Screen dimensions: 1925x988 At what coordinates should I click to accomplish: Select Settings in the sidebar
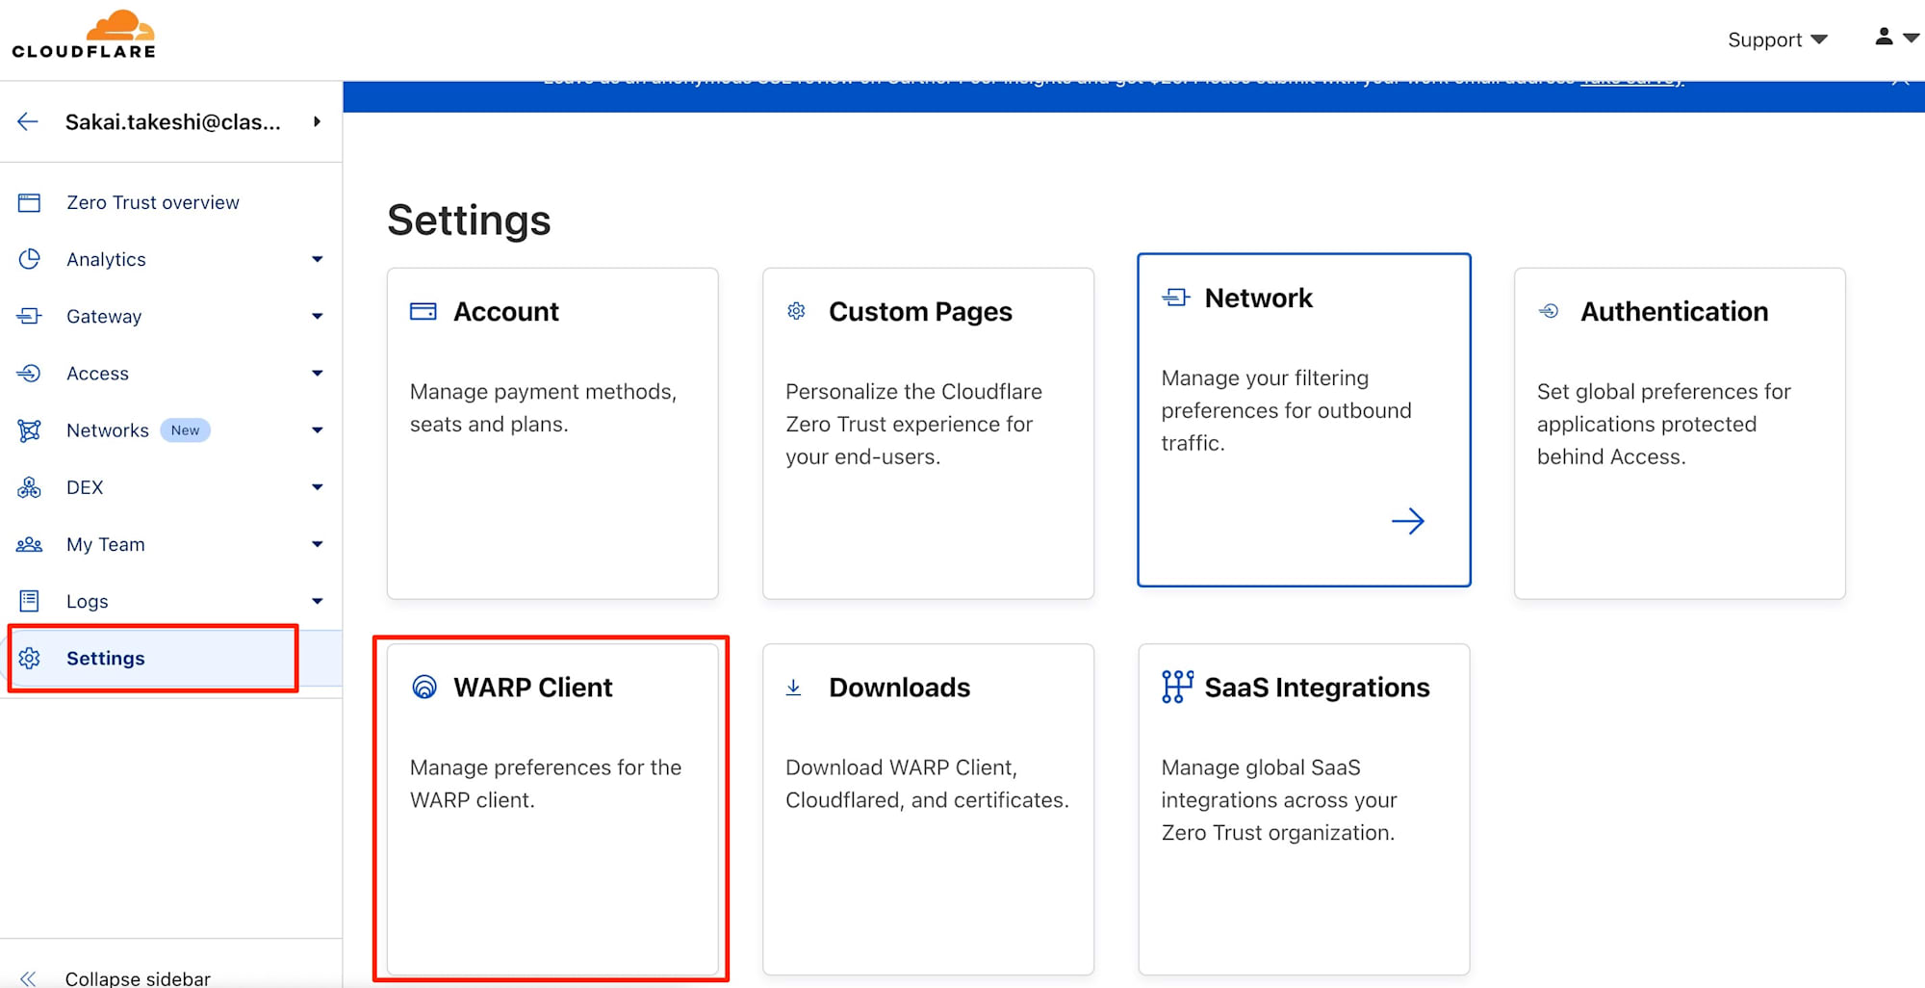point(106,658)
